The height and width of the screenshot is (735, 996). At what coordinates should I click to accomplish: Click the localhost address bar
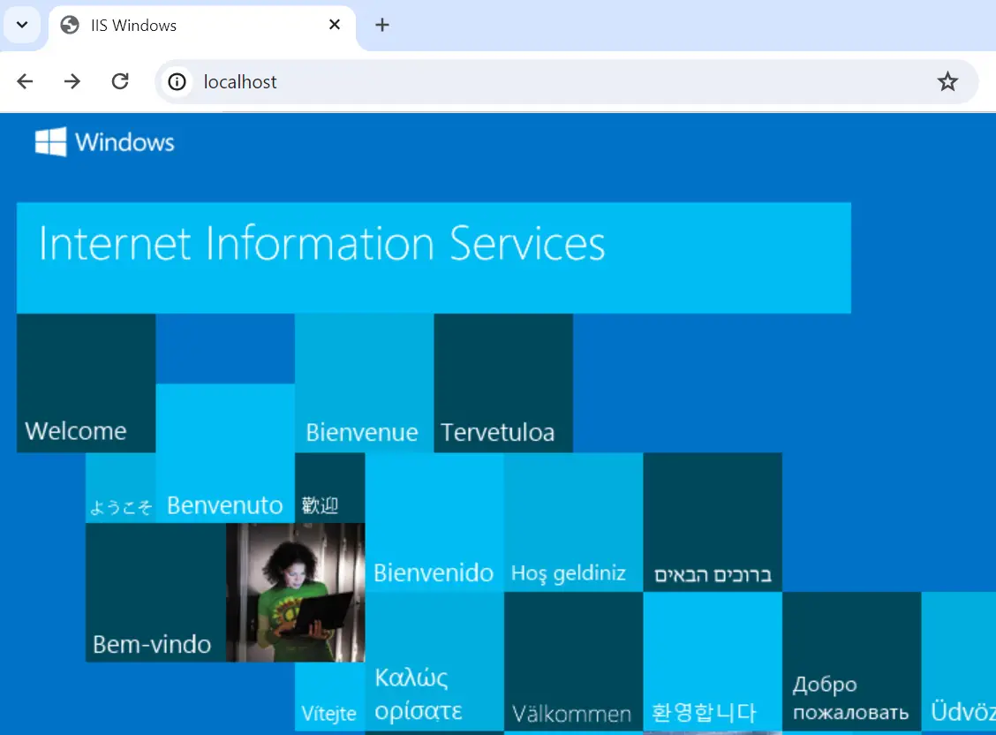(x=565, y=82)
